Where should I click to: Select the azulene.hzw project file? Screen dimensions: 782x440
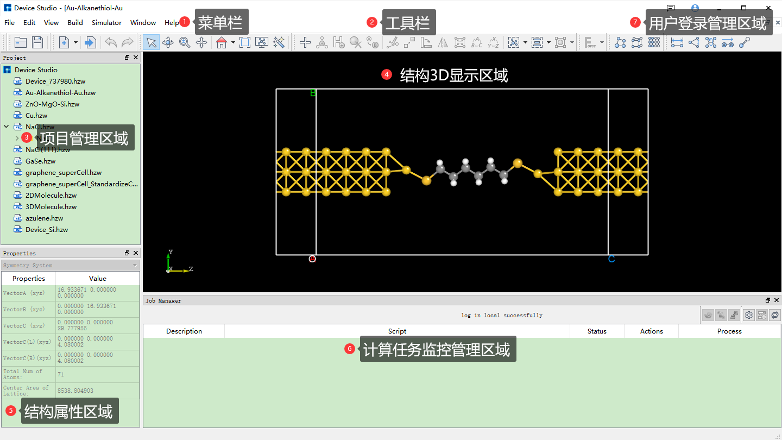tap(46, 218)
